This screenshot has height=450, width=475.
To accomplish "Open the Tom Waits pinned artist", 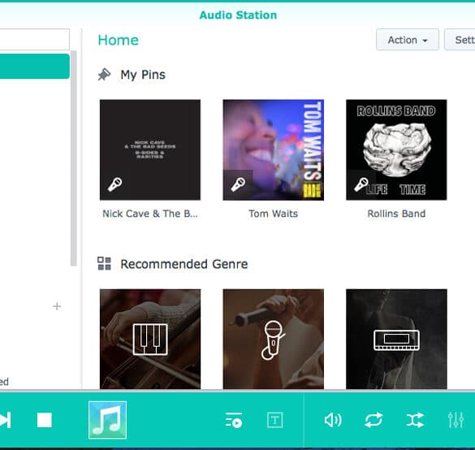I will point(274,150).
